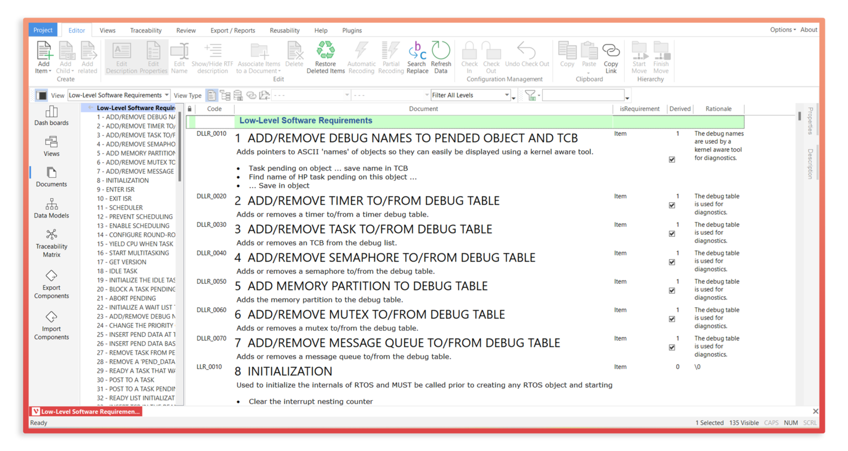Click the Restore Deleted Items icon
This screenshot has height=451, width=848.
(326, 57)
